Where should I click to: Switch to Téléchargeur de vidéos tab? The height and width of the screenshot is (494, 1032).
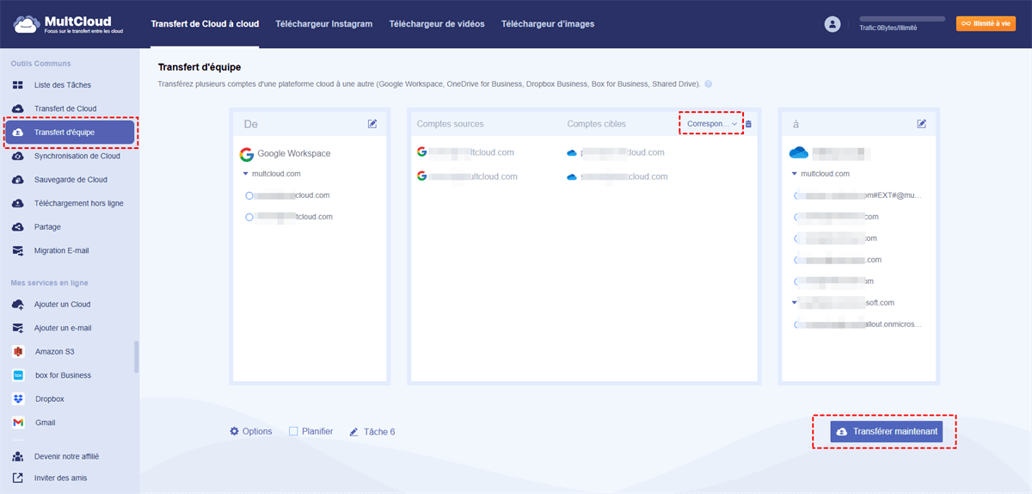437,24
